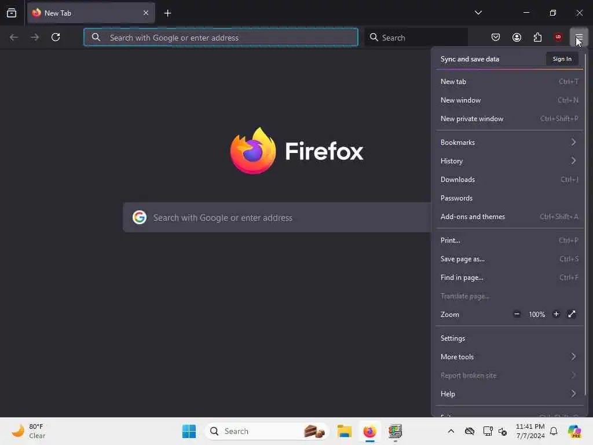Reset zoom via 100% label
The height and width of the screenshot is (445, 593).
click(x=537, y=315)
